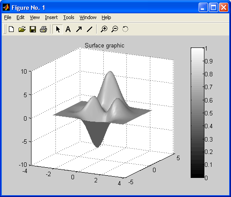Click the grayscale colorbar
231x197 pixels.
point(197,113)
